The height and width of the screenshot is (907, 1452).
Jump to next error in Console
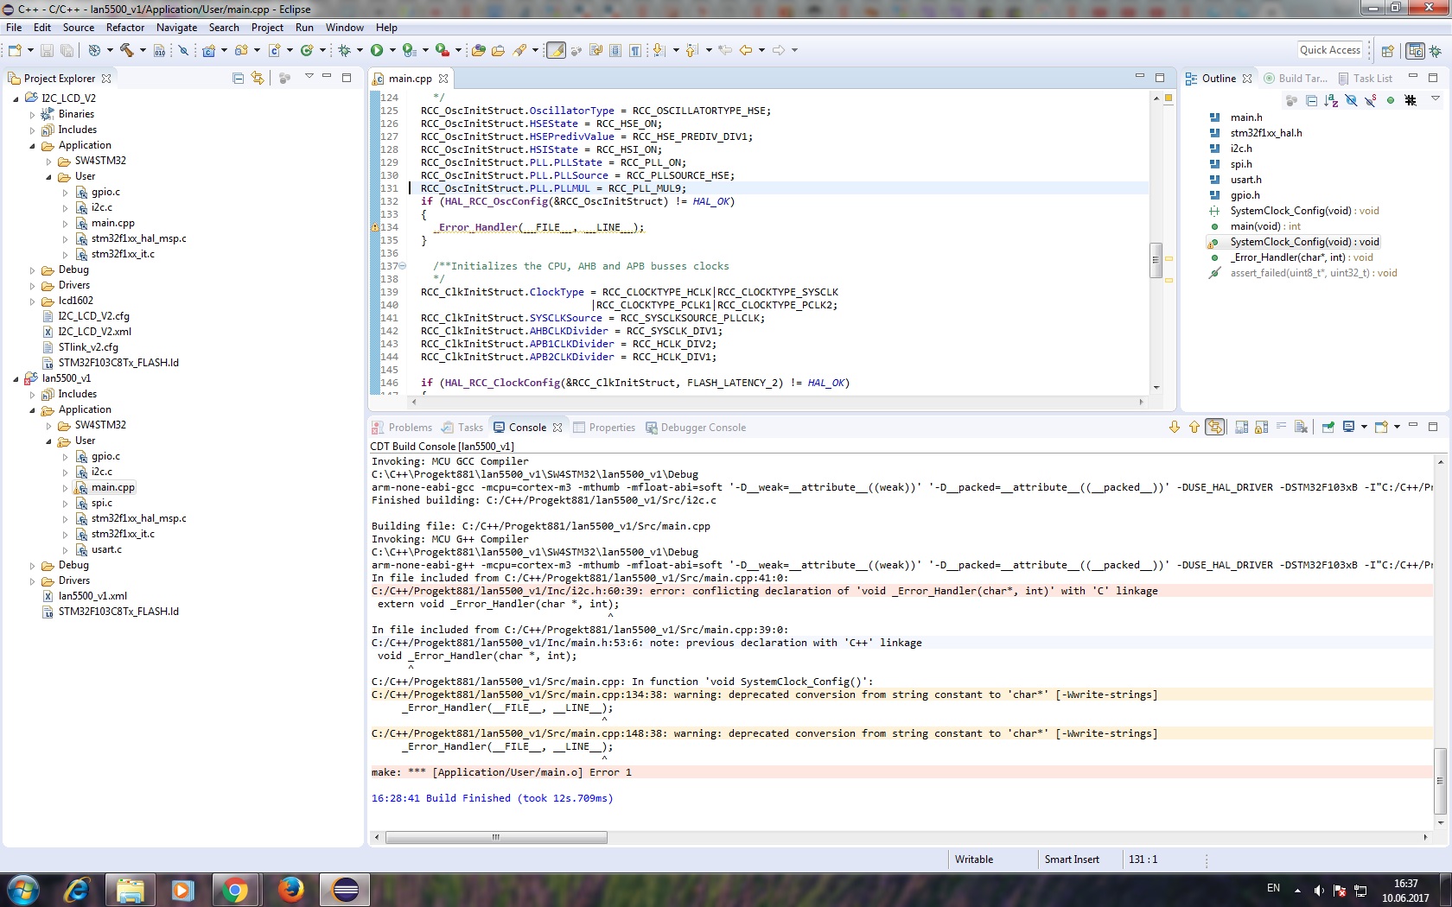(1175, 428)
